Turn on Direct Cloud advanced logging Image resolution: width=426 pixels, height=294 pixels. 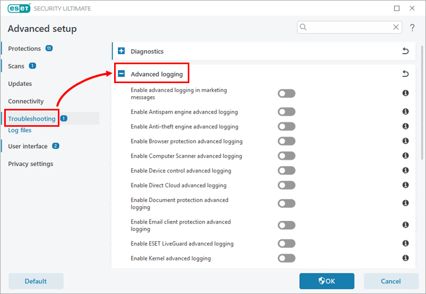click(287, 185)
